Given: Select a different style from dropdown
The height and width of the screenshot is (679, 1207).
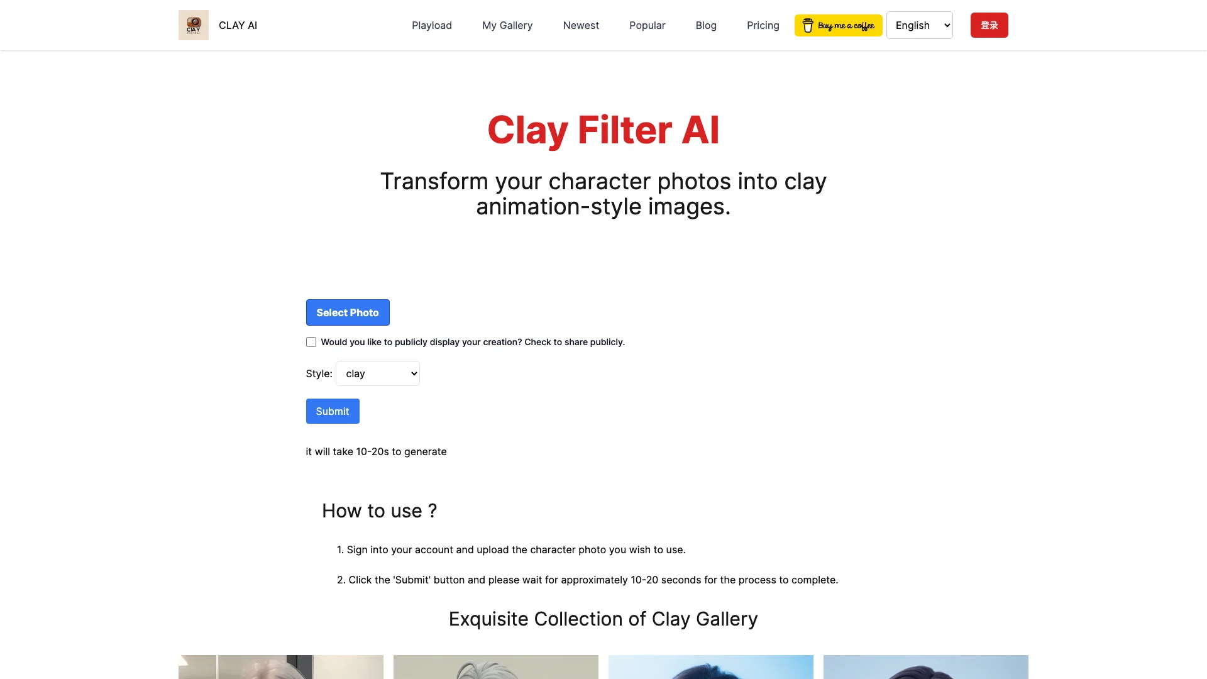Looking at the screenshot, I should [x=377, y=373].
